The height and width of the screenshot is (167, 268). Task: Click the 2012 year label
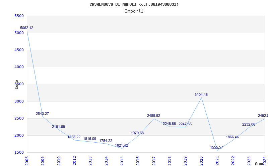[74, 161]
